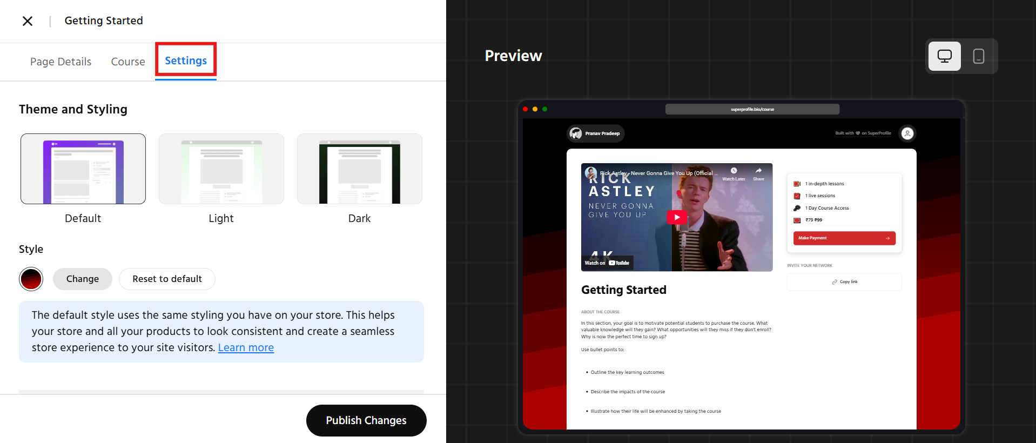This screenshot has height=443, width=1036.
Task: Close the Getting Started editor
Action: point(28,21)
